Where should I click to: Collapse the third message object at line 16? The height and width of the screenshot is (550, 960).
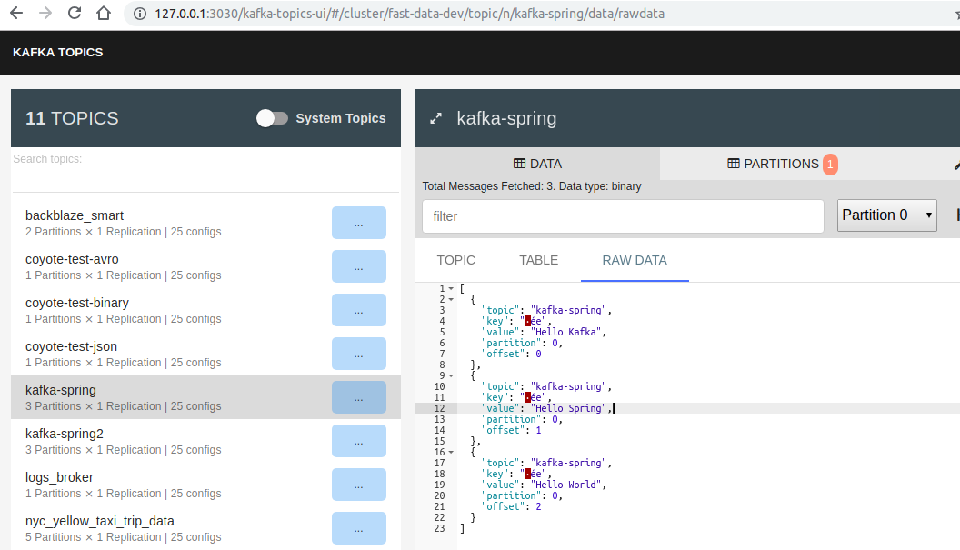click(451, 452)
